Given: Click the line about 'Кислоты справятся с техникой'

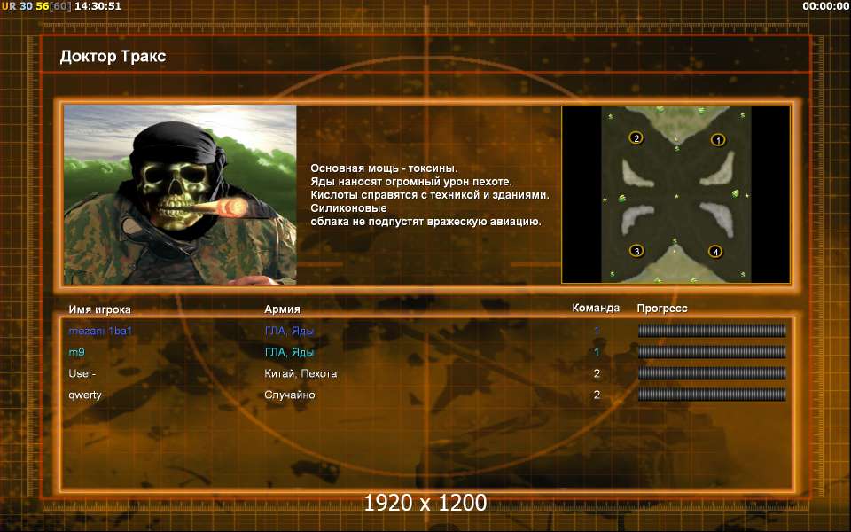Looking at the screenshot, I should pyautogui.click(x=430, y=195).
